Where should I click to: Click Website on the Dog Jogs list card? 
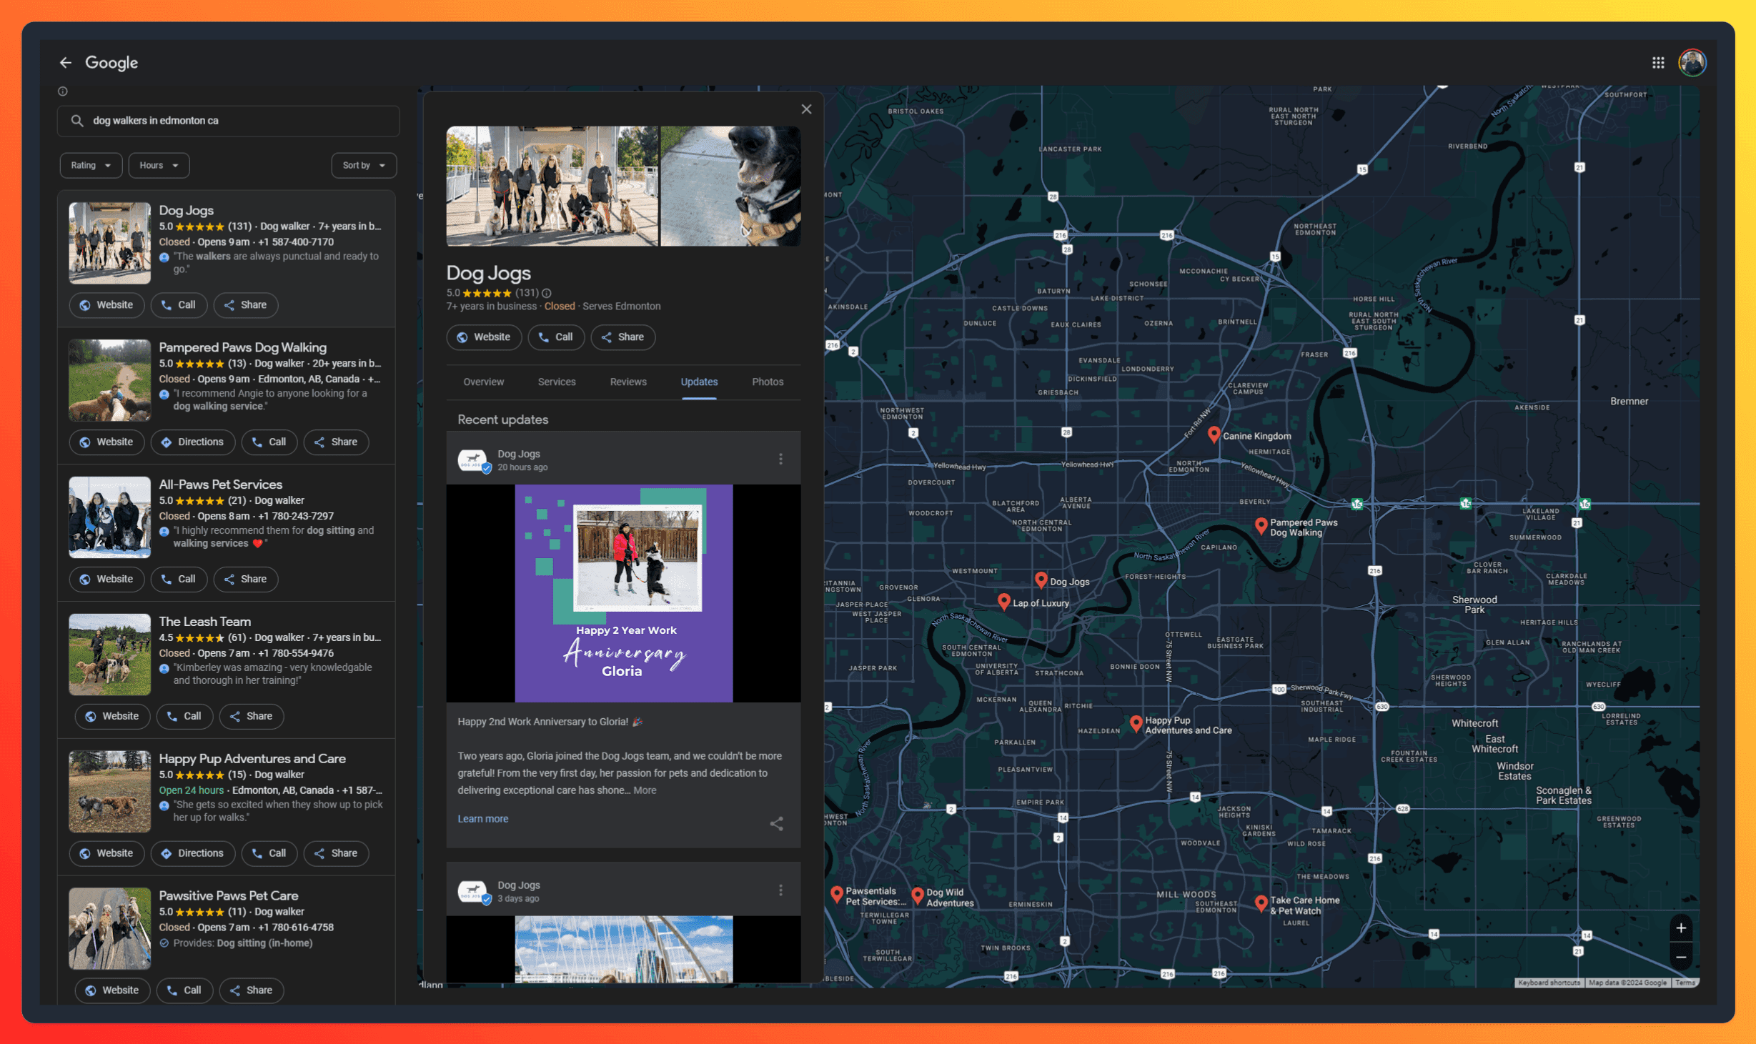106,305
